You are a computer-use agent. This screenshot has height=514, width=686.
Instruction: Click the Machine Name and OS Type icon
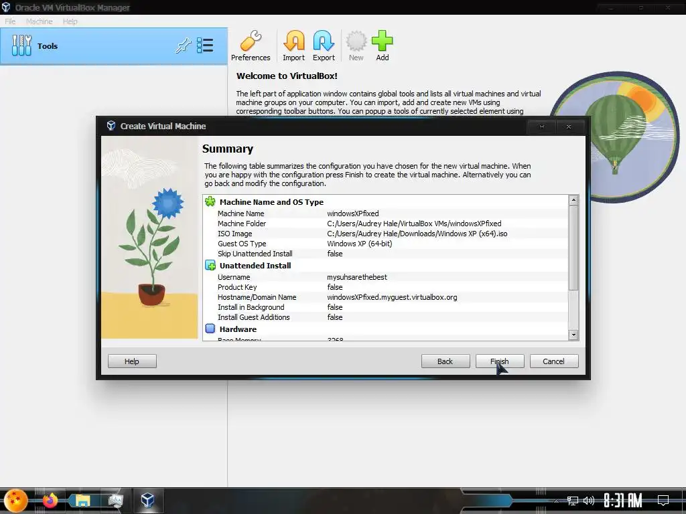(210, 201)
